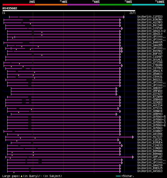The height and width of the screenshot is (178, 167).
Task: Open the UniRef100_C0SFQ9 subject label
Action: 150,28
